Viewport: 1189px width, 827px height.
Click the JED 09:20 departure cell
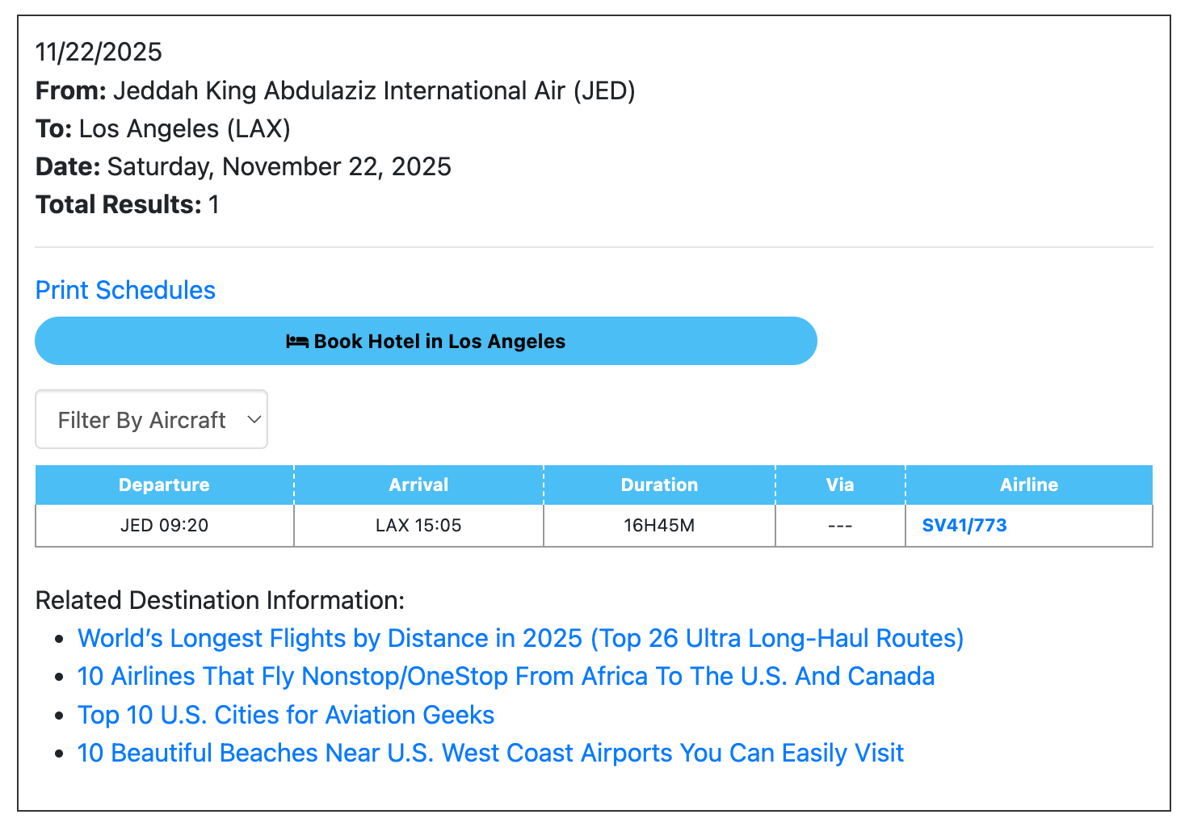164,526
